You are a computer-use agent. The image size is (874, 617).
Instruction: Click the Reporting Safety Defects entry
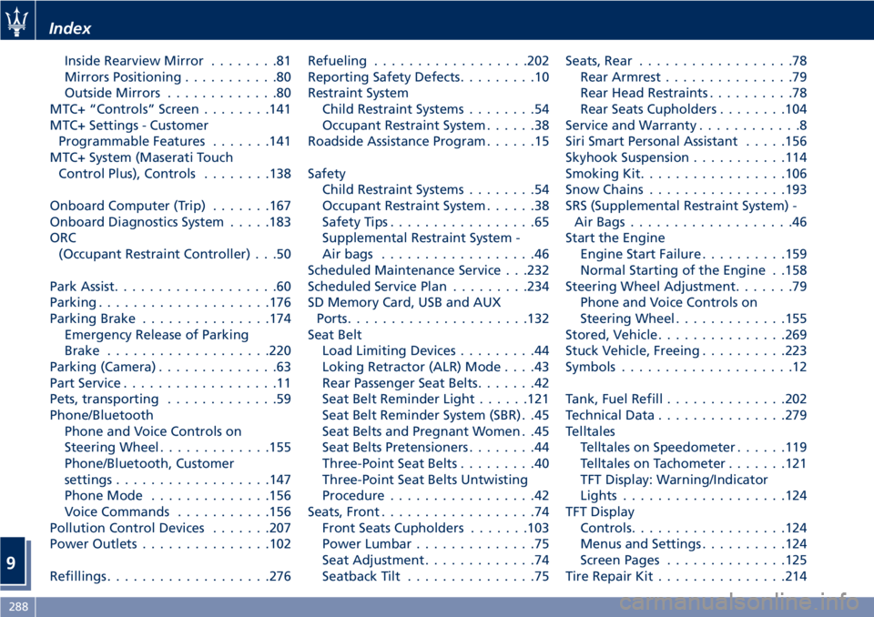click(428, 77)
